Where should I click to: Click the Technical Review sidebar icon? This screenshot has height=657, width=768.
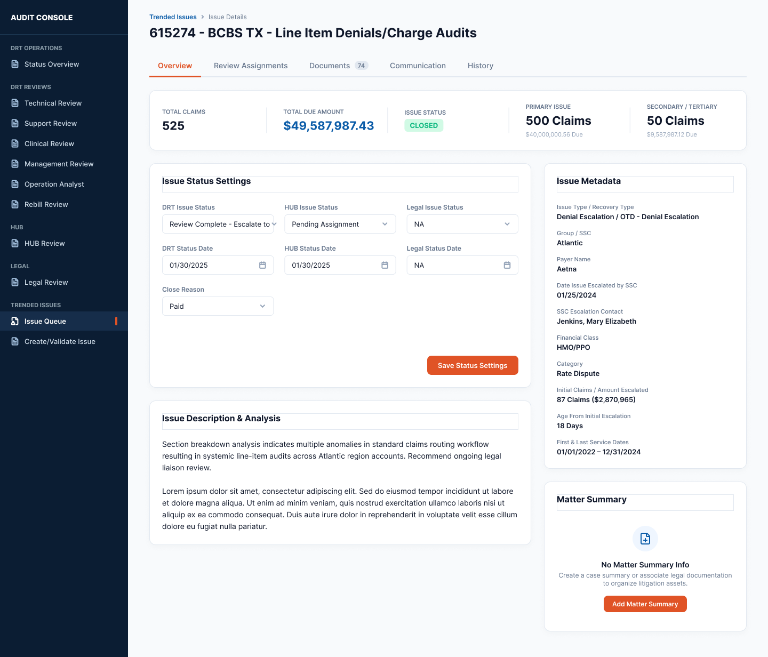coord(15,103)
